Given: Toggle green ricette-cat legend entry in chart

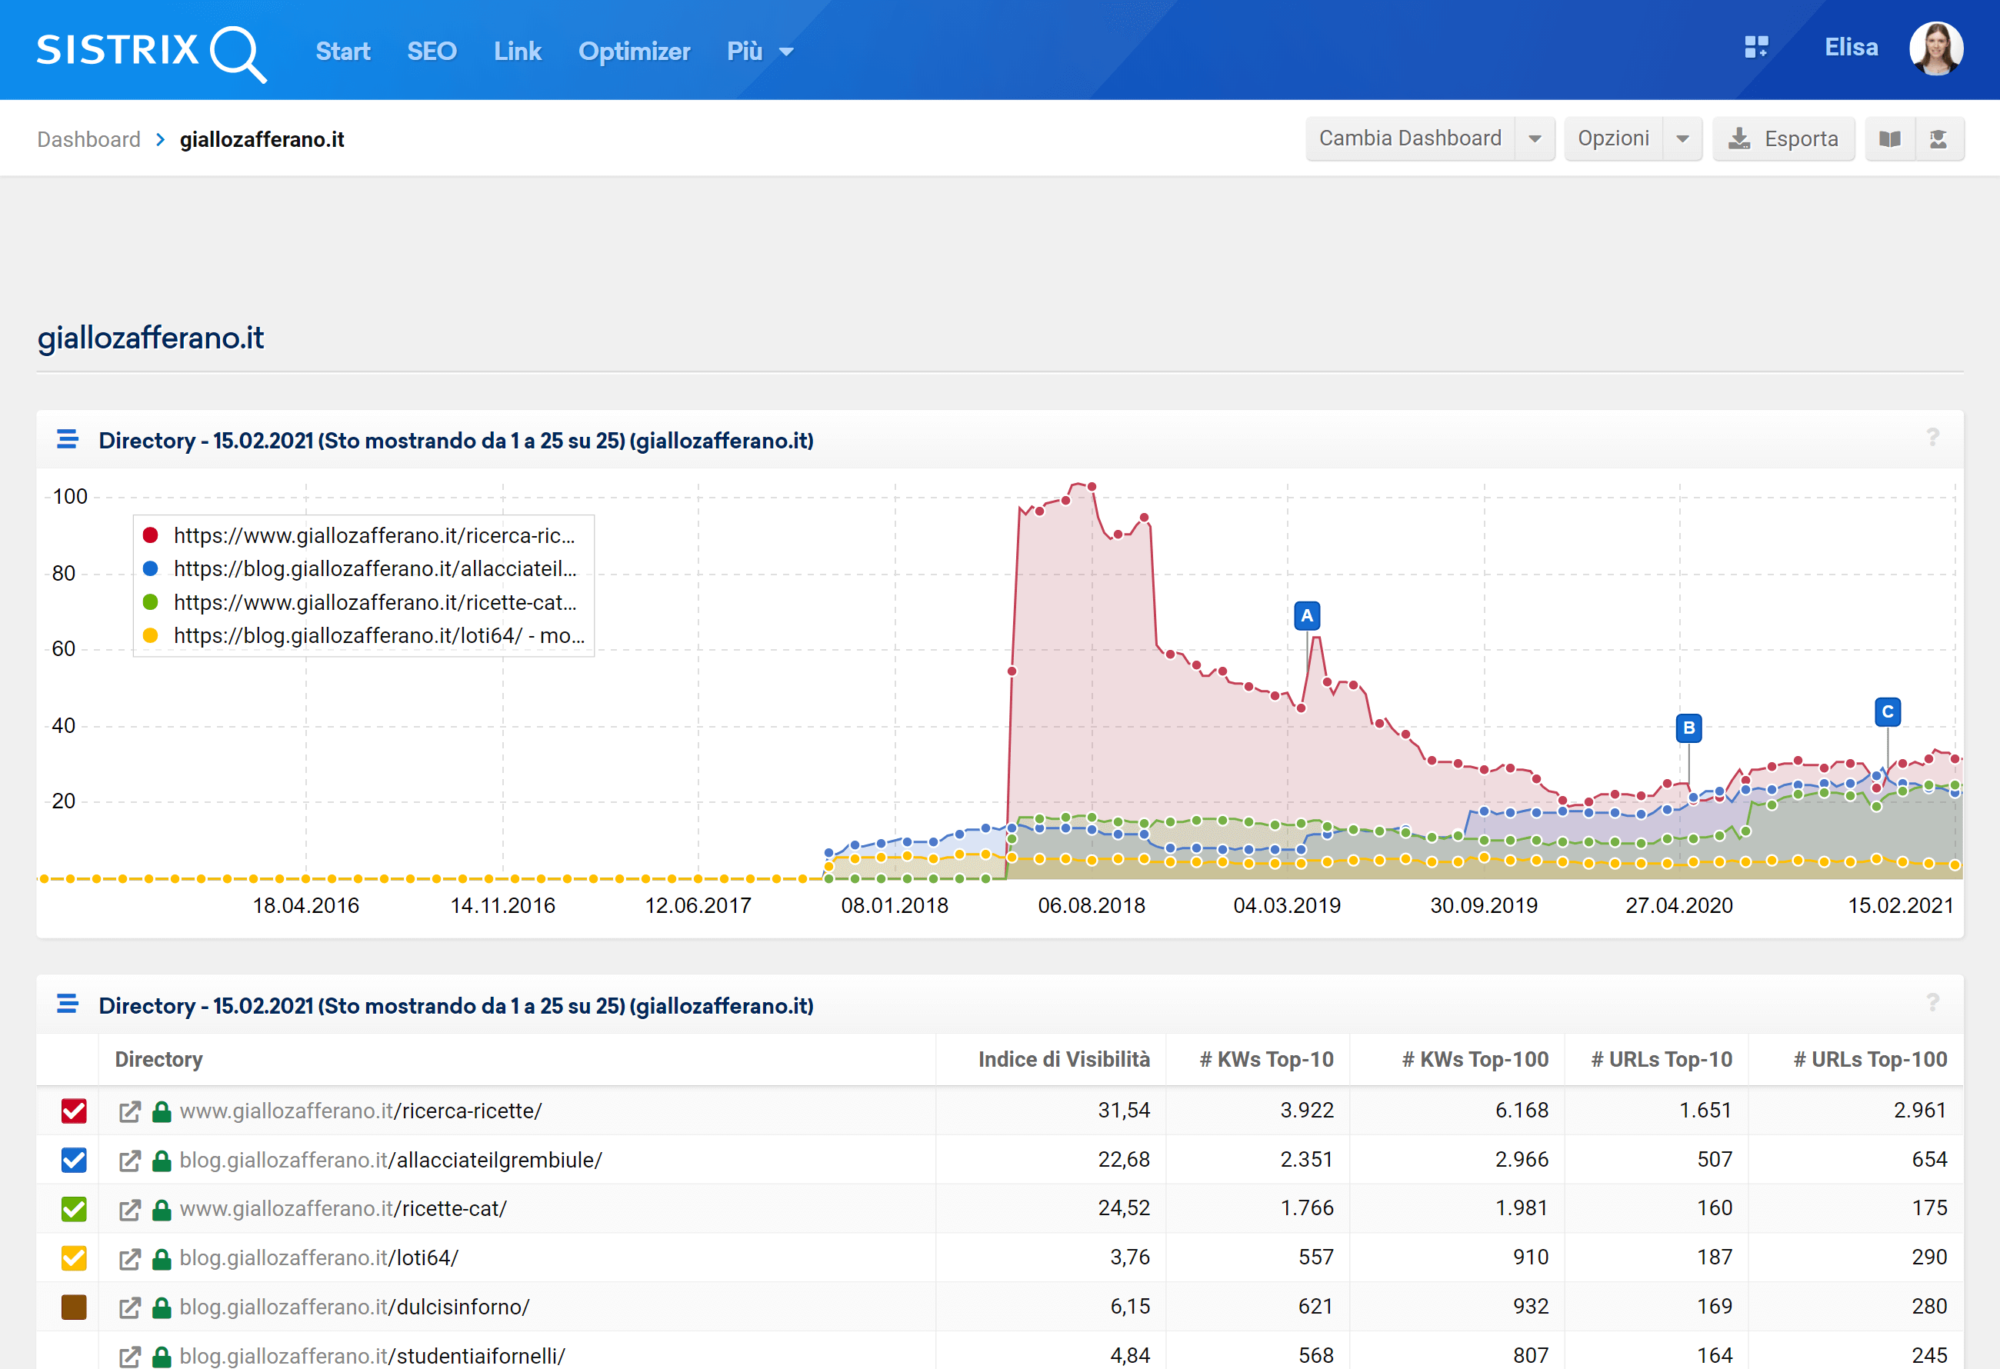Looking at the screenshot, I should (360, 602).
